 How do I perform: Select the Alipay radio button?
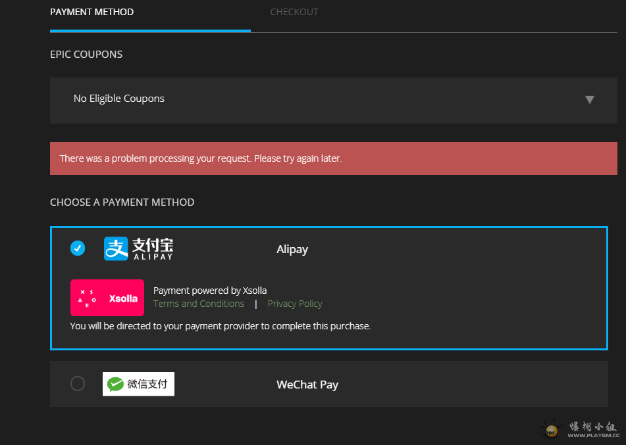point(78,248)
